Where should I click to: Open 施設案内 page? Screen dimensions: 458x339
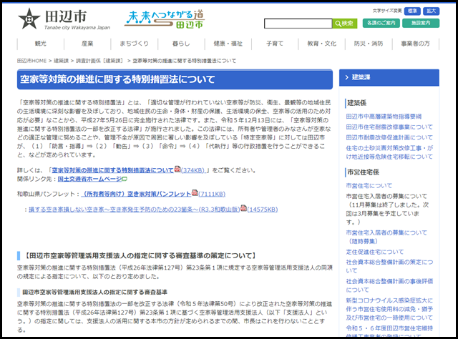click(421, 23)
